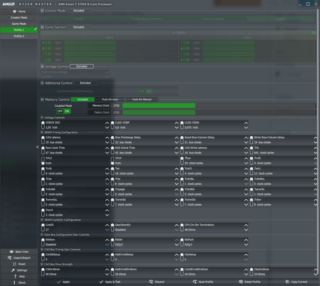The height and width of the screenshot is (286, 320).
Task: Increase CLDO VDDG with up arrow
Action: [246, 123]
